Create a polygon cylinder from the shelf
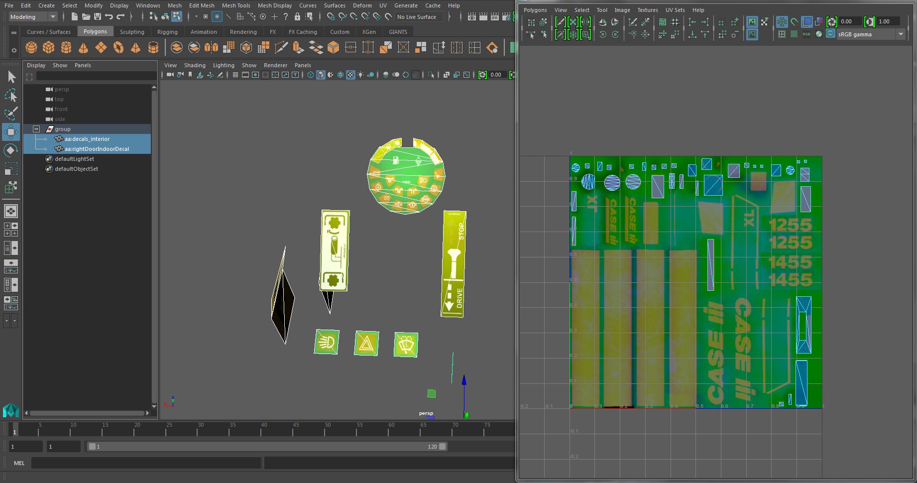This screenshot has height=483, width=917. pyautogui.click(x=66, y=48)
